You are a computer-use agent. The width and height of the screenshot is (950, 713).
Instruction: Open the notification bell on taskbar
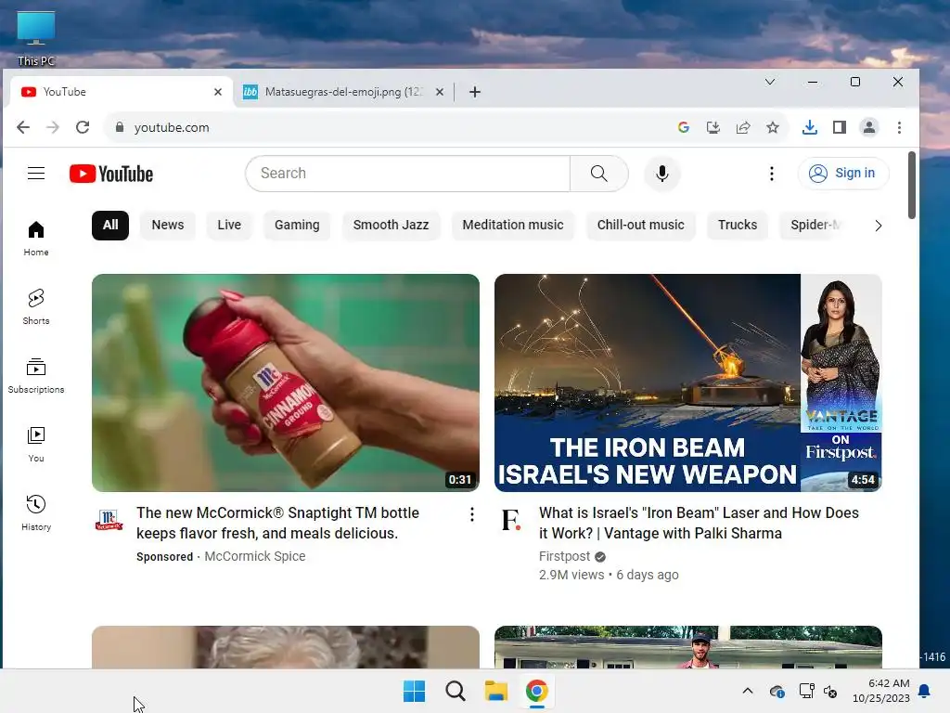925,691
